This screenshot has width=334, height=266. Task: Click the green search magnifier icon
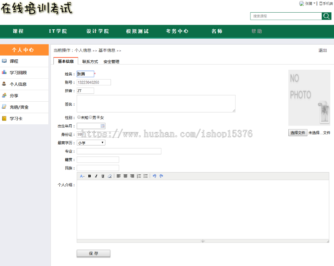point(326,16)
